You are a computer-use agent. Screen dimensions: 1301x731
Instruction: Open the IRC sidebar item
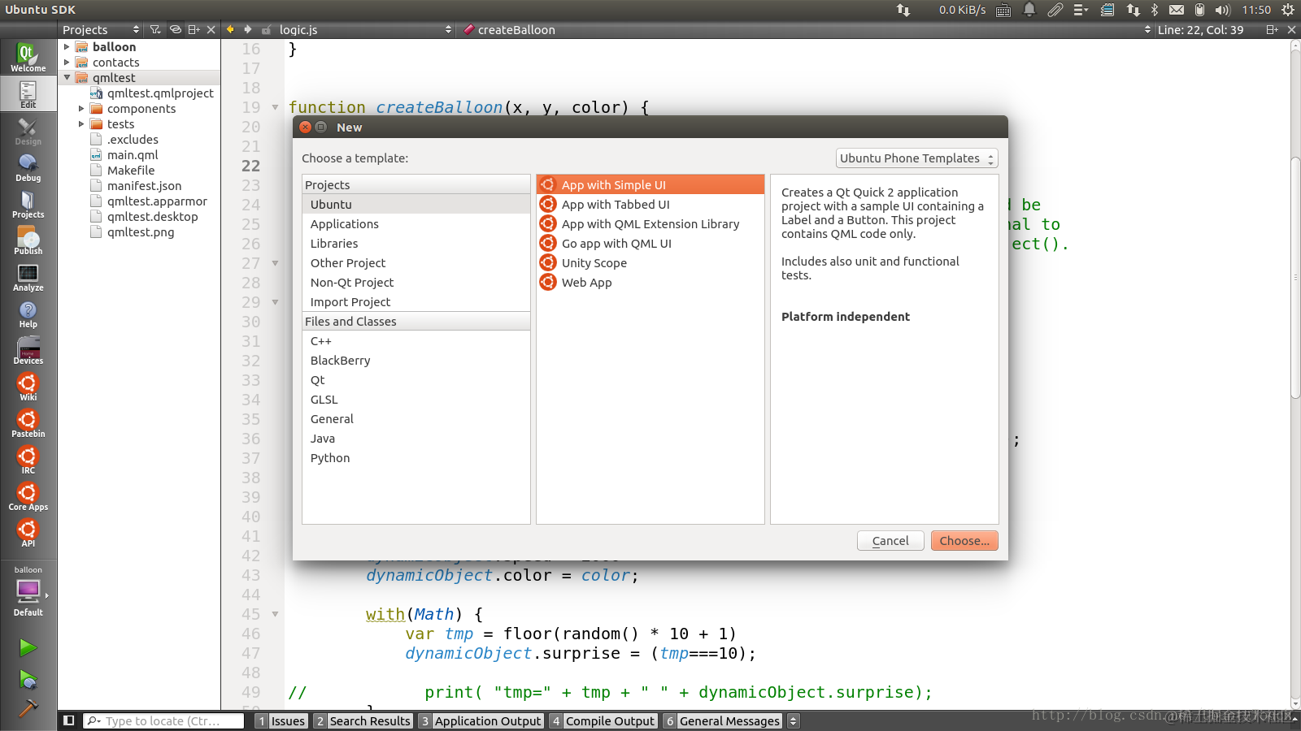click(x=28, y=460)
